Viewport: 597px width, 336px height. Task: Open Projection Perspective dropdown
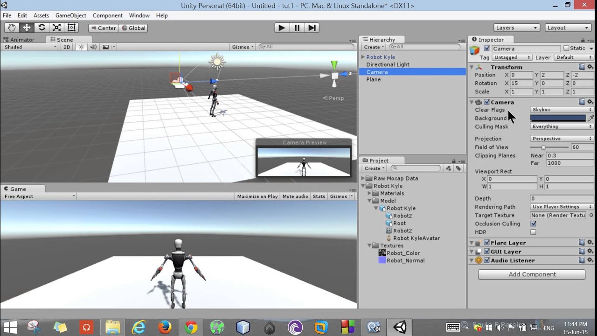(x=562, y=139)
